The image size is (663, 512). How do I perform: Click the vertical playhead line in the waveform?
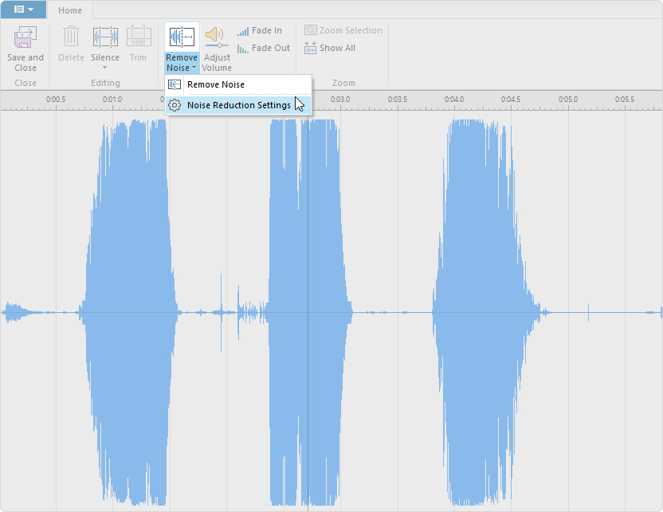tap(309, 319)
